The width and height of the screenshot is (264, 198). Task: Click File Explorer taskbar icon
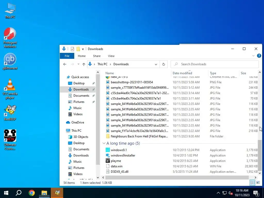44,193
